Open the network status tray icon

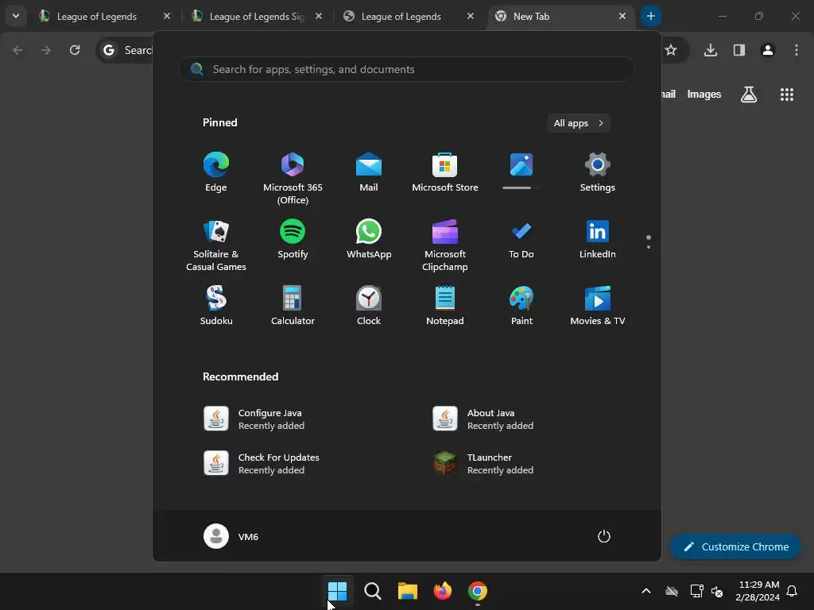pos(696,591)
